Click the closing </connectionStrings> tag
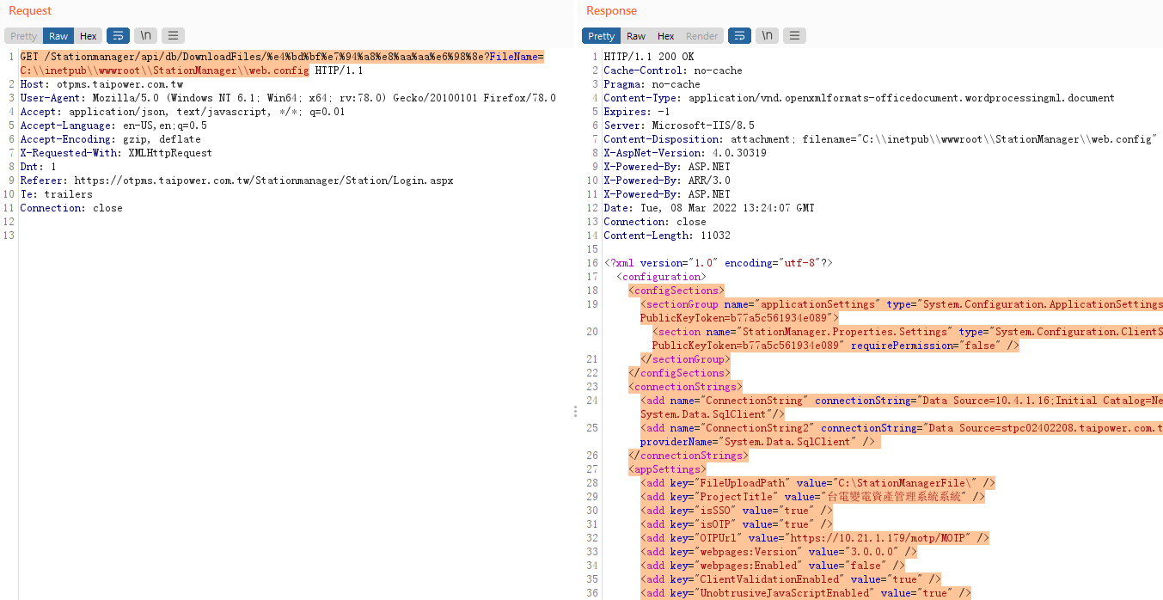 689,456
